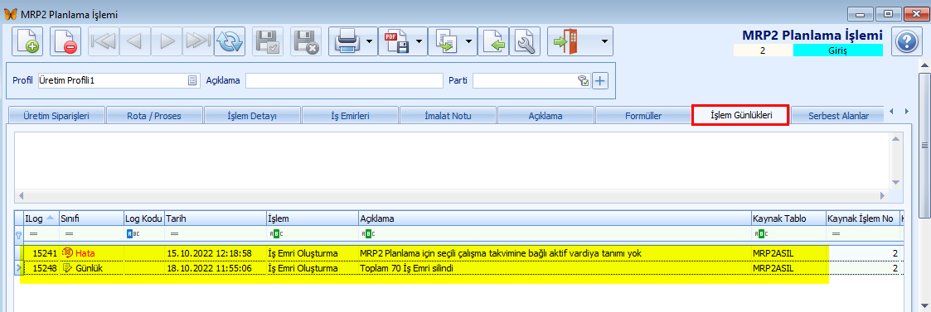Click the tab strip left arrow

(892, 112)
